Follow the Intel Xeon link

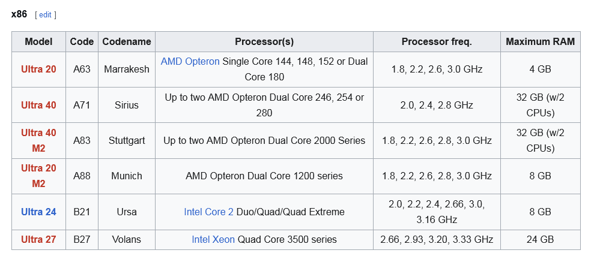pyautogui.click(x=213, y=239)
